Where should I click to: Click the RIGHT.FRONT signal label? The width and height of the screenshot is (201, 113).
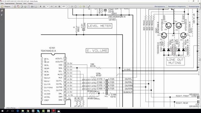click(182, 96)
